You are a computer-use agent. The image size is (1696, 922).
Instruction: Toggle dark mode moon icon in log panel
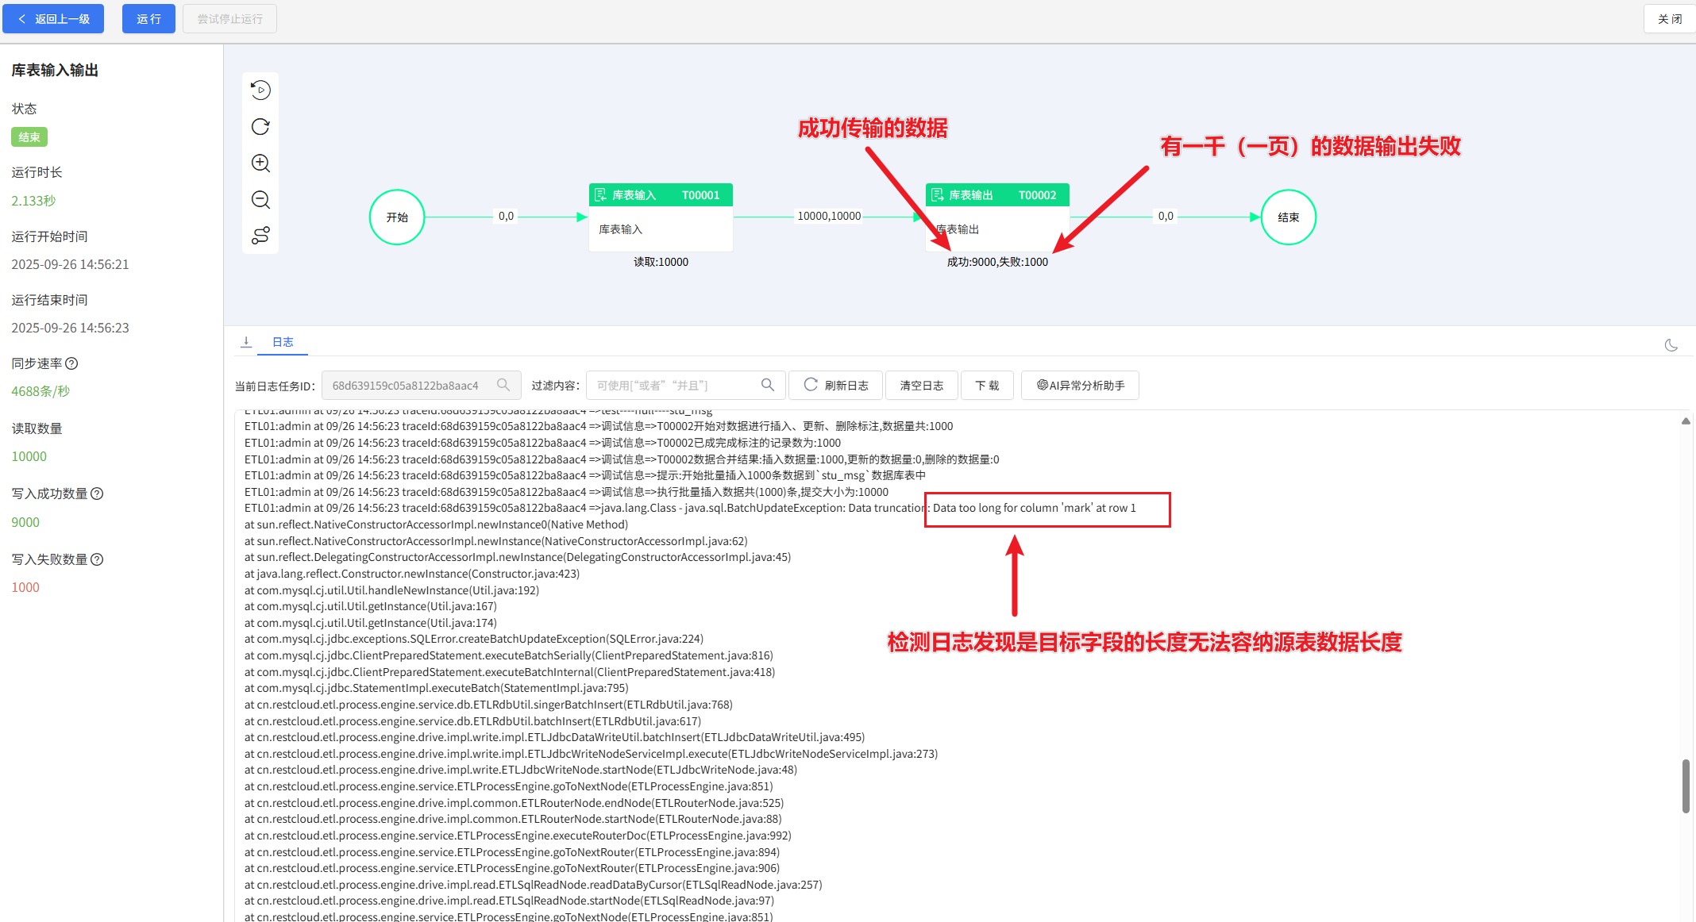click(1671, 345)
